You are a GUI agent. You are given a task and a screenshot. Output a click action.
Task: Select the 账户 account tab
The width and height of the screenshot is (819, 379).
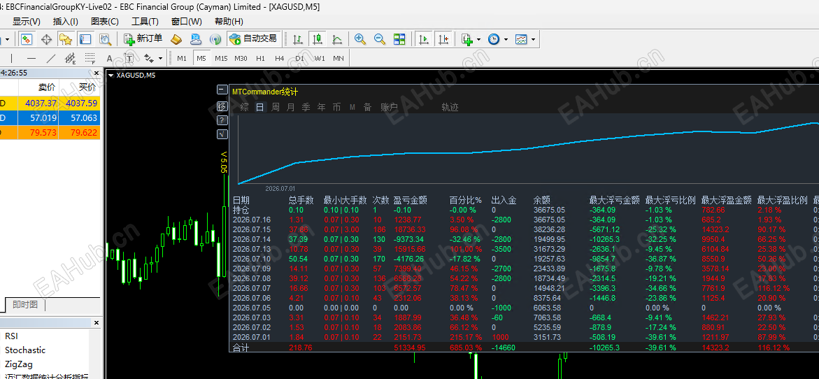pyautogui.click(x=389, y=107)
